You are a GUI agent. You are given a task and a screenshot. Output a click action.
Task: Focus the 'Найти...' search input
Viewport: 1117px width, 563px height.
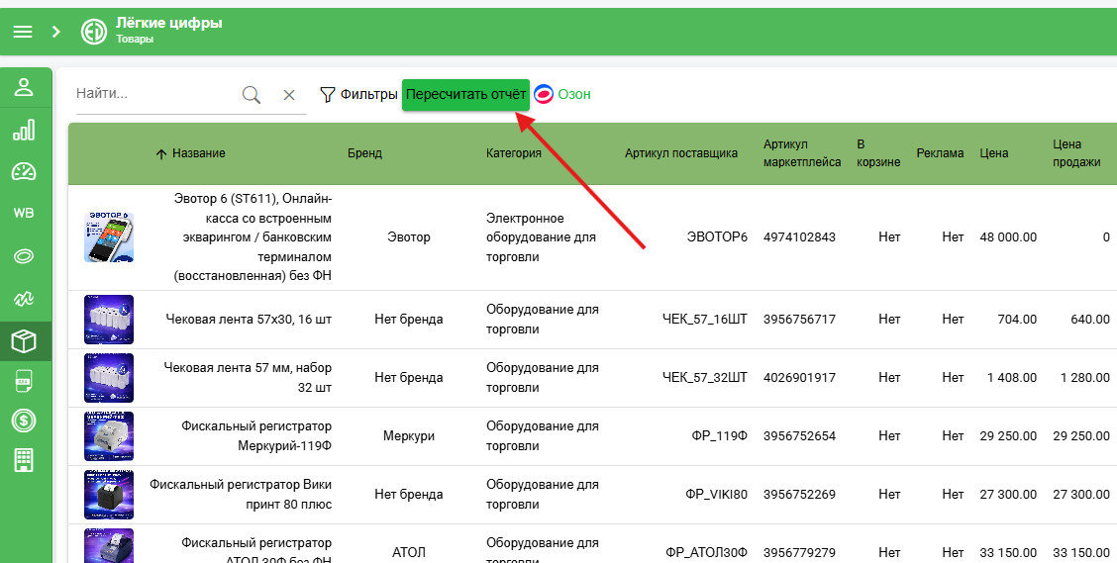[156, 93]
